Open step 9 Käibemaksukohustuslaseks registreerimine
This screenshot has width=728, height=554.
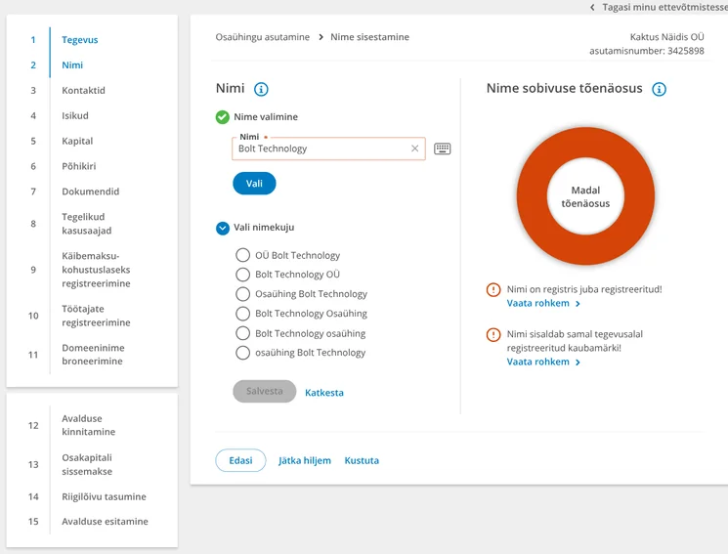(x=96, y=270)
